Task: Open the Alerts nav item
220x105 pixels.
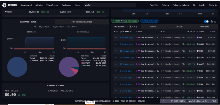Action: (x=39, y=5)
